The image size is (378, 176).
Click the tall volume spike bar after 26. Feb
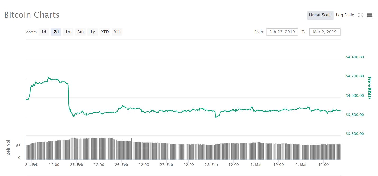tap(131, 149)
